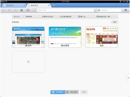Tap the Wi-Fi status icon

click(x=6, y=2)
